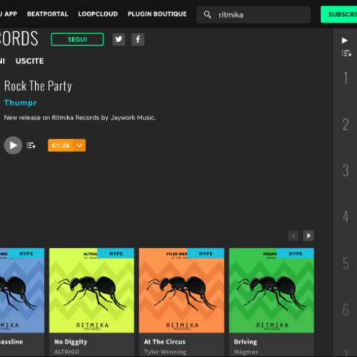Open the Mágmas artist link
The height and width of the screenshot is (357, 357).
coord(246,352)
